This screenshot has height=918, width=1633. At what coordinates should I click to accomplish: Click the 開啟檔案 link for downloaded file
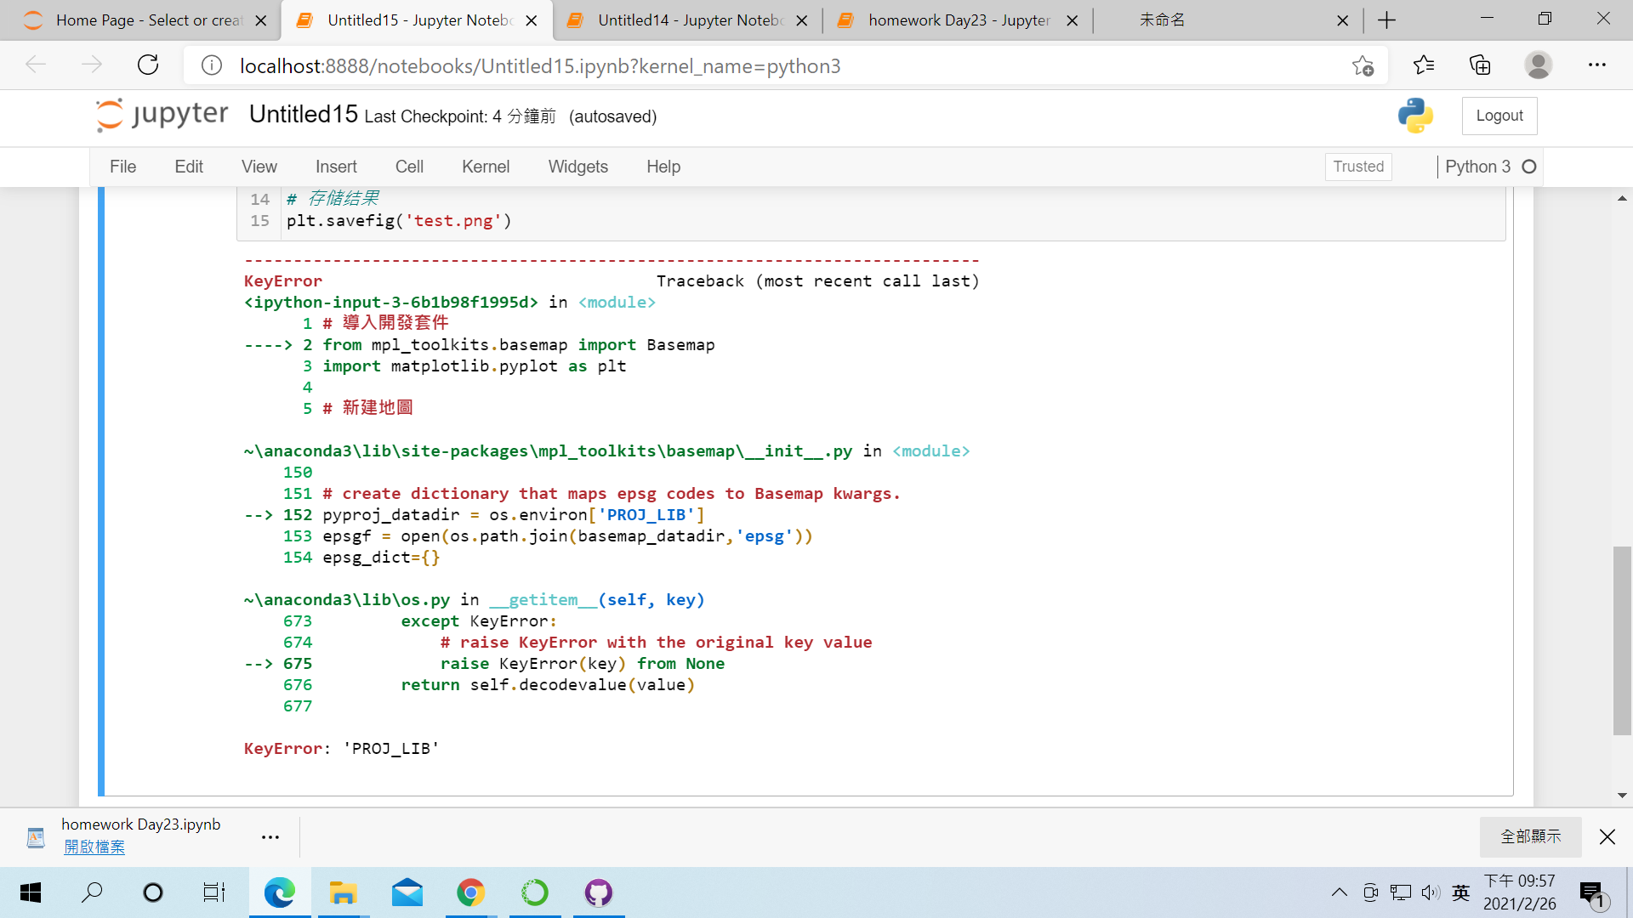click(x=94, y=847)
